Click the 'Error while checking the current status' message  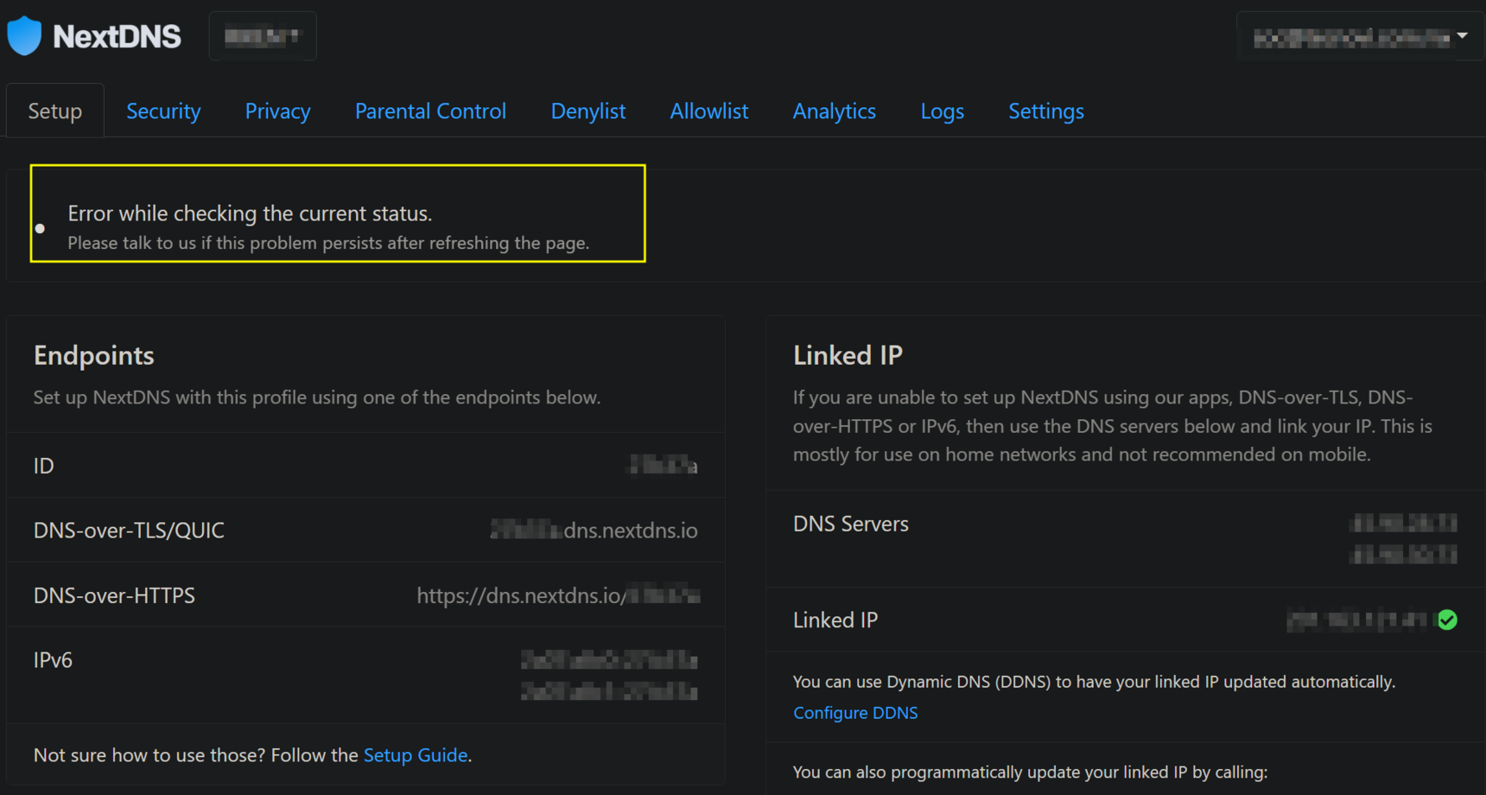point(250,213)
